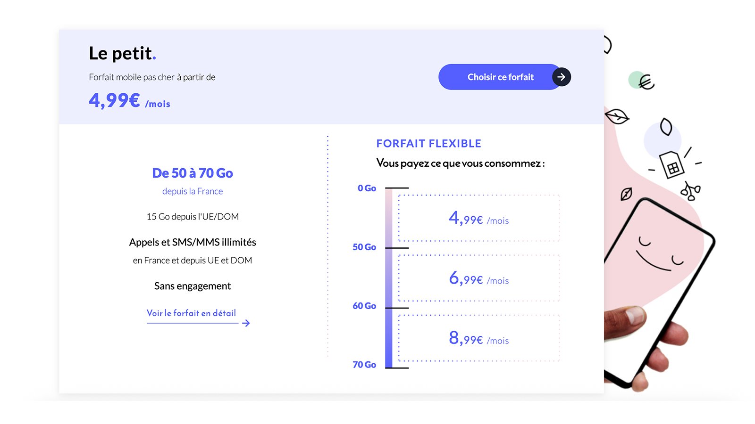The image size is (755, 424).
Task: Click the 0 Go gauge label
Action: [x=367, y=188]
